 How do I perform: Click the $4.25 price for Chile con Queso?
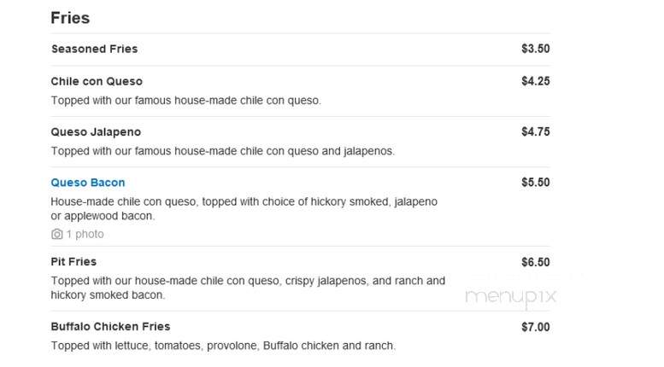pos(536,81)
